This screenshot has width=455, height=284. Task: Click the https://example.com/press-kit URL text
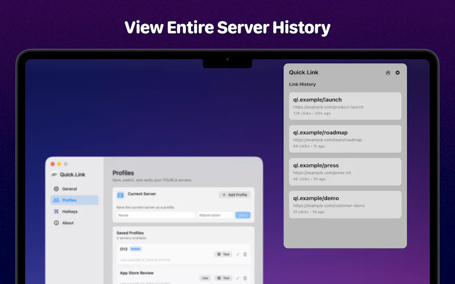pos(322,173)
